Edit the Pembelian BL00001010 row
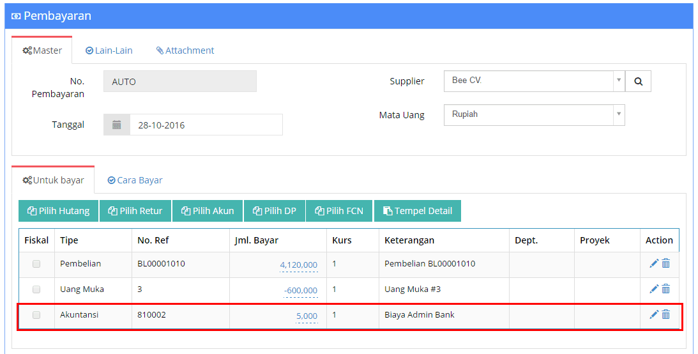Viewport: 698px width, 354px height. tap(654, 264)
